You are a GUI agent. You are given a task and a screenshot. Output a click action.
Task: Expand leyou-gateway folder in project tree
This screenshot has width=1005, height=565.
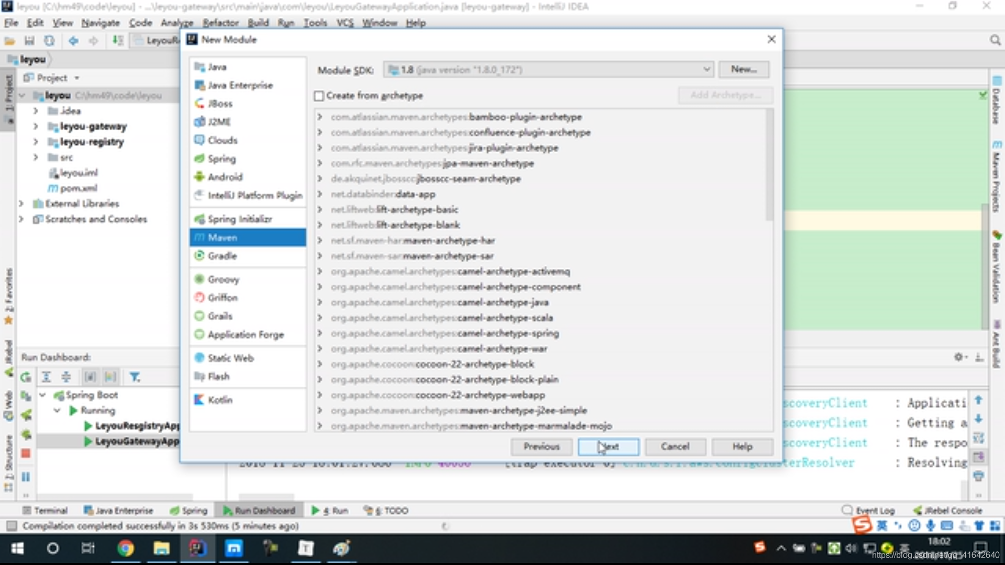pos(35,126)
